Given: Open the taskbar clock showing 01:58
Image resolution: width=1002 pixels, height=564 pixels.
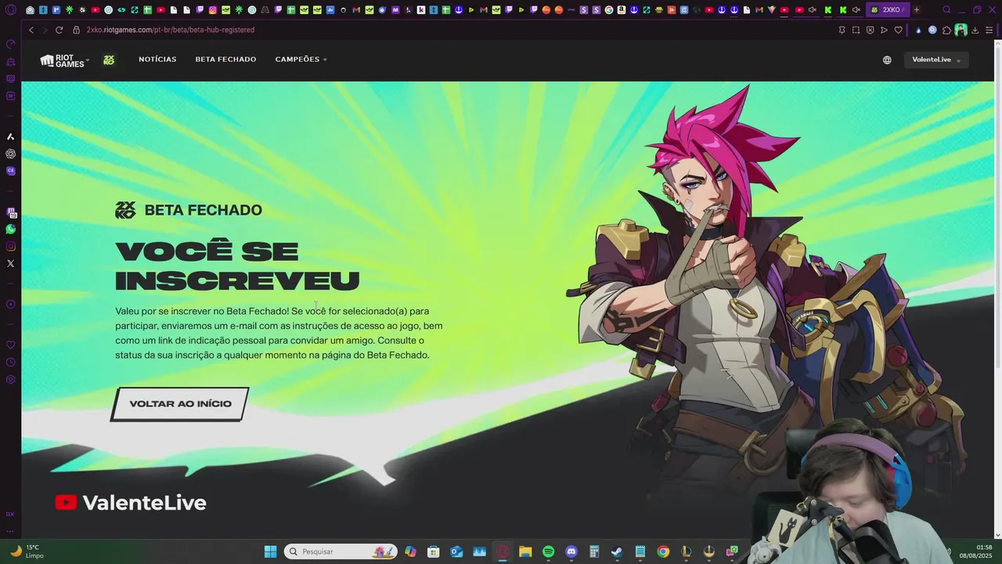Looking at the screenshot, I should (x=976, y=551).
